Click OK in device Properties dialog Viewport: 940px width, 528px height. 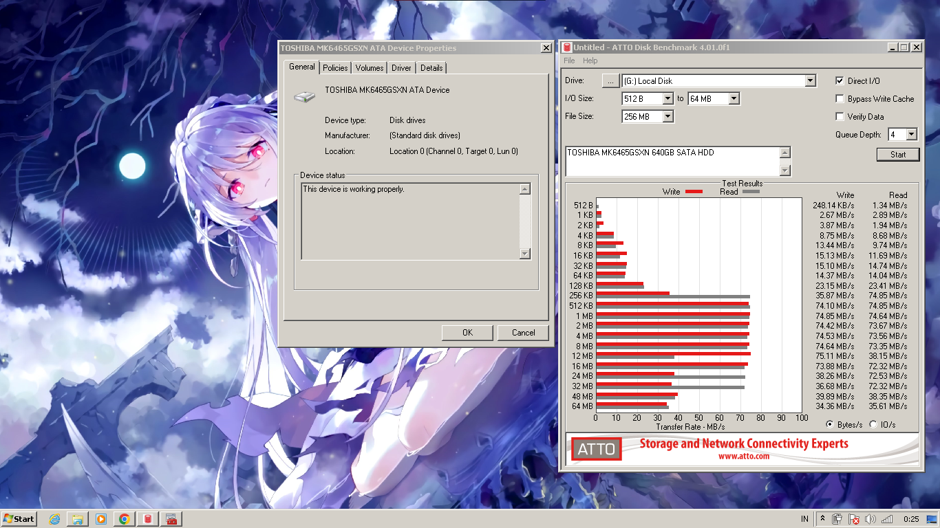pos(467,333)
